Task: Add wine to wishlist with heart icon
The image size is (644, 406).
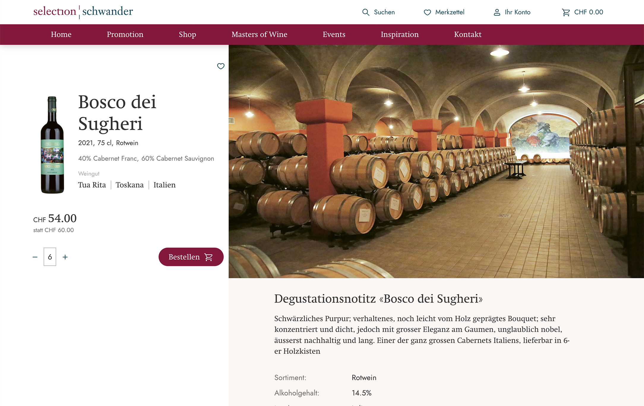Action: coord(221,66)
